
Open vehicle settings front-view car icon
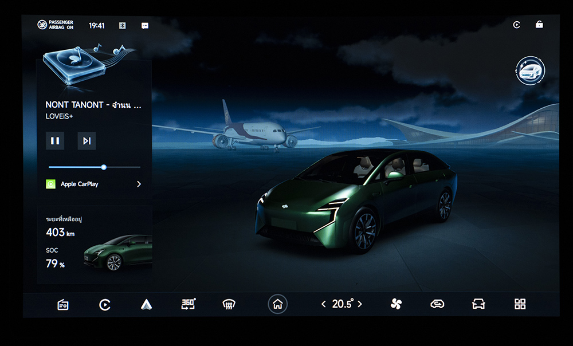[x=478, y=304]
